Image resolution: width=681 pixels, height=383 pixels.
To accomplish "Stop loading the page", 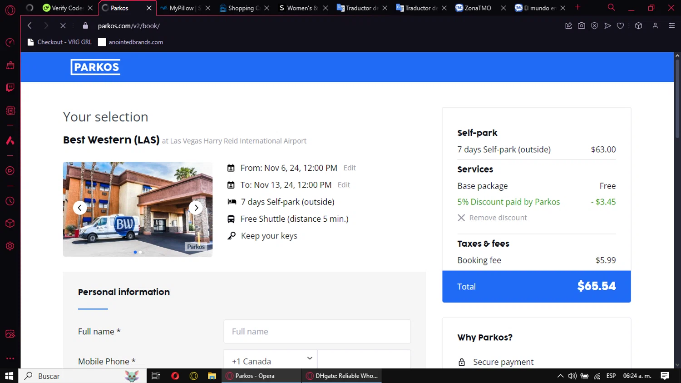I will point(63,26).
